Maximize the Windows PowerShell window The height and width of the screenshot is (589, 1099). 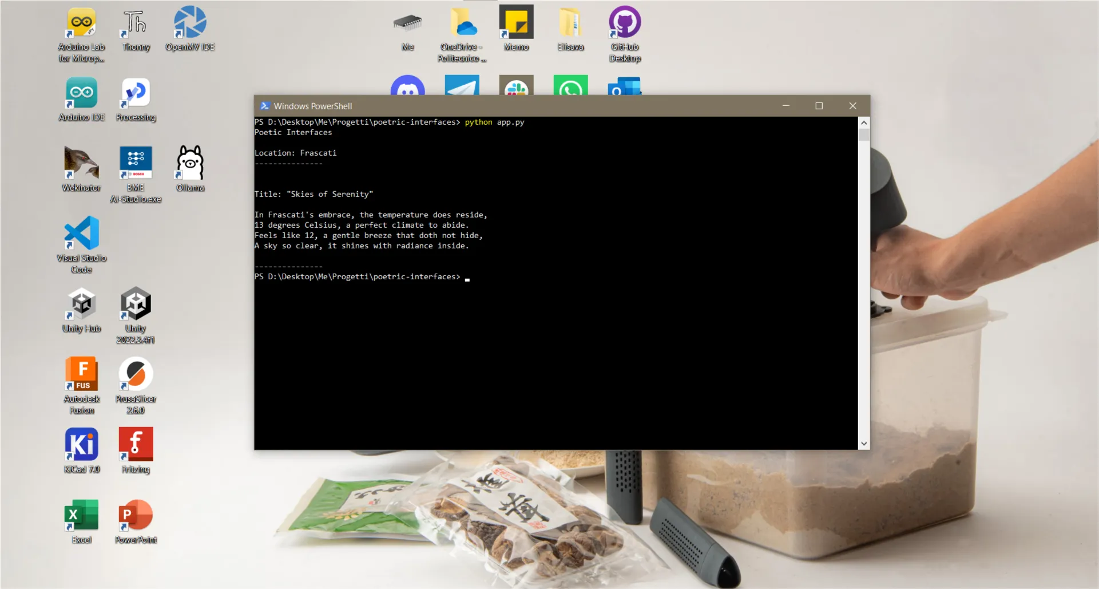tap(819, 106)
